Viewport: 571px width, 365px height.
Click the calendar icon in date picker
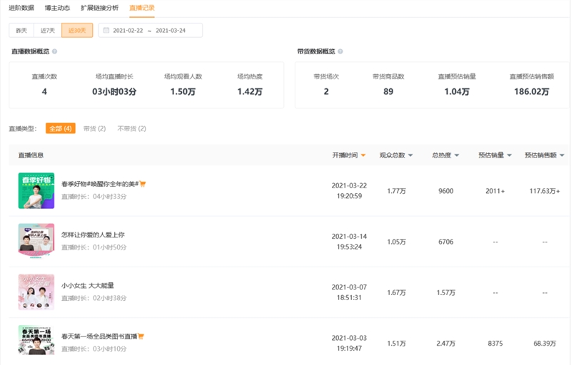(106, 30)
